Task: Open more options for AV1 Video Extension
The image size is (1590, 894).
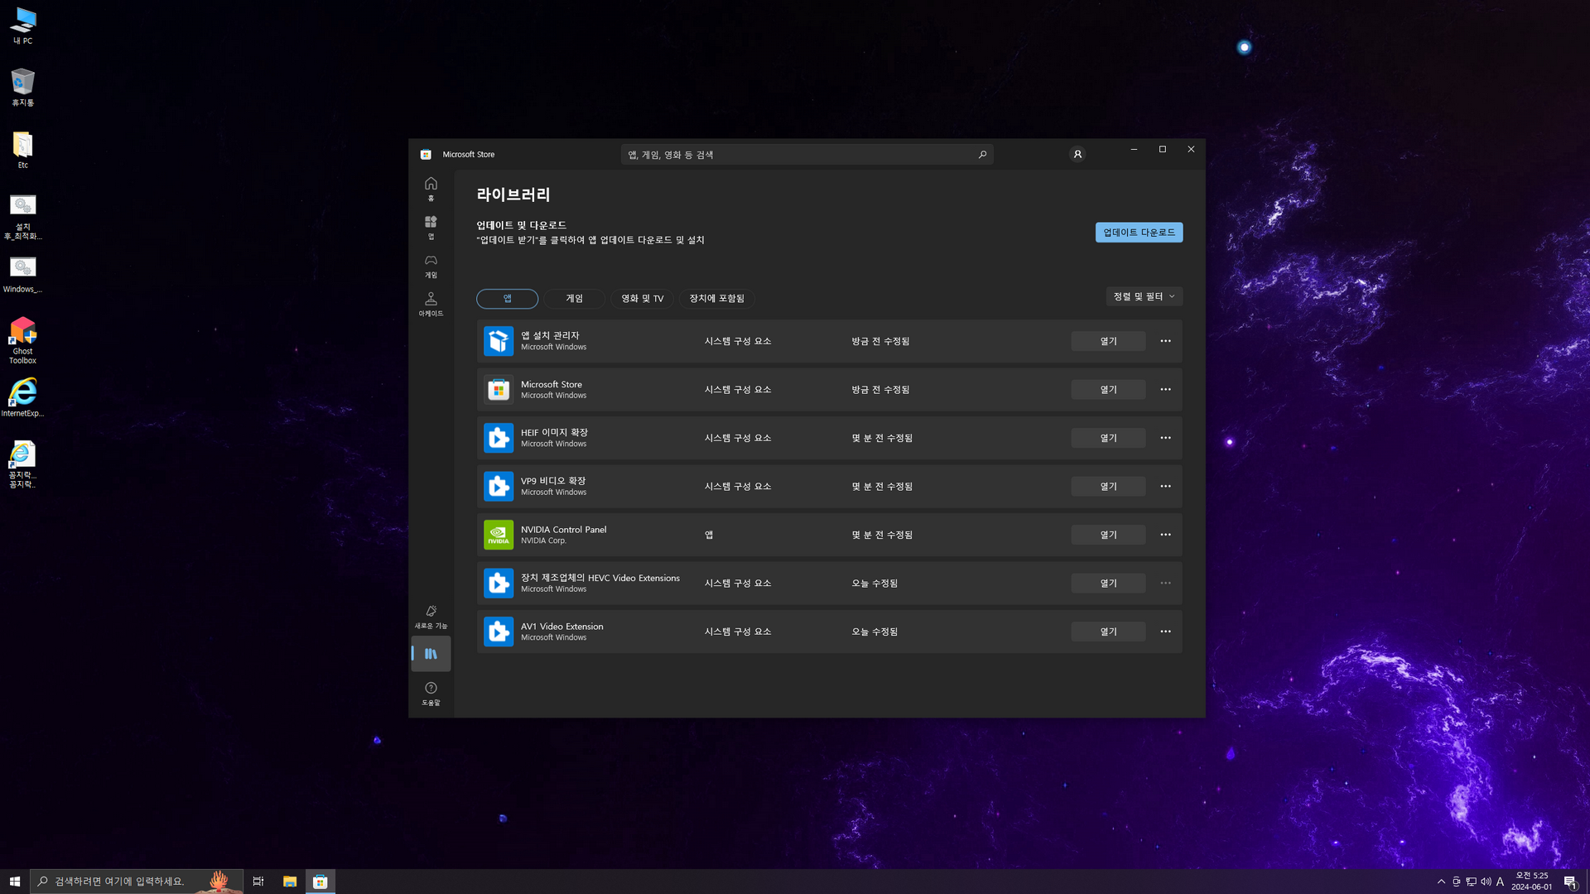Action: point(1165,632)
